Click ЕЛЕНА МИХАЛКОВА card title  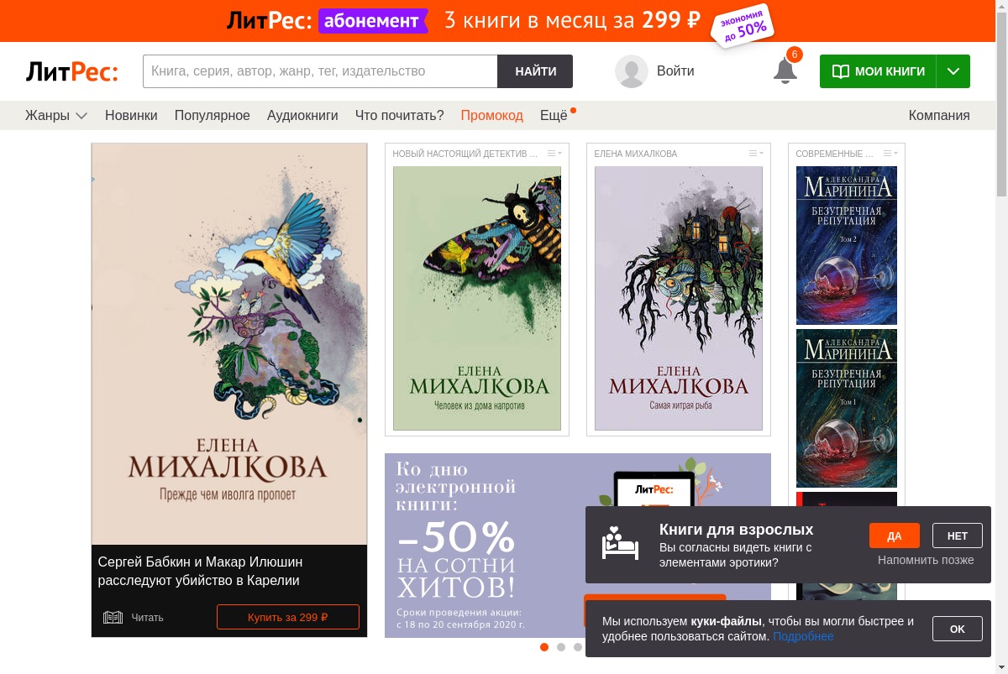(x=636, y=154)
